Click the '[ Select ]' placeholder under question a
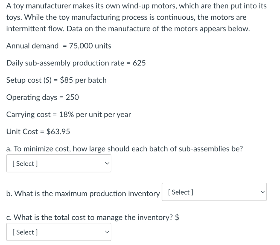The width and height of the screenshot is (280, 245). [25, 163]
